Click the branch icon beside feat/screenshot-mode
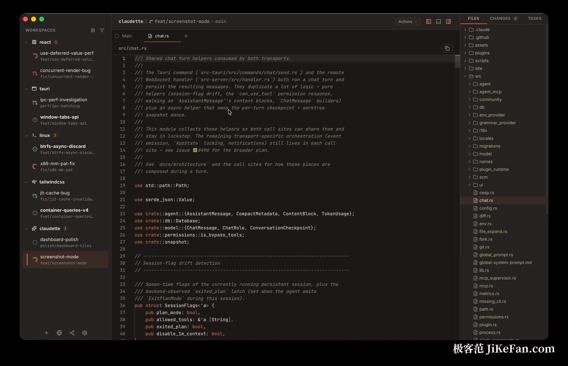The width and height of the screenshot is (568, 366). [x=151, y=22]
